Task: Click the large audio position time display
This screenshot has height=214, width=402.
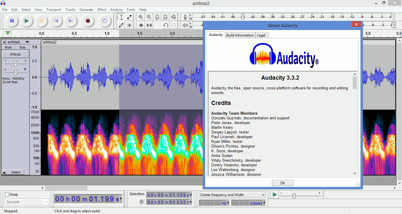Action: click(87, 199)
